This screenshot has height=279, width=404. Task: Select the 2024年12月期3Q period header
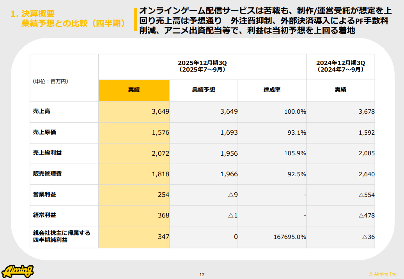(340, 66)
